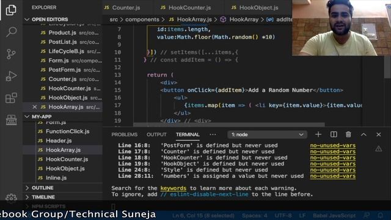Open panel overflow menu (three dots)
The height and width of the screenshot is (220, 391).
click(213, 134)
